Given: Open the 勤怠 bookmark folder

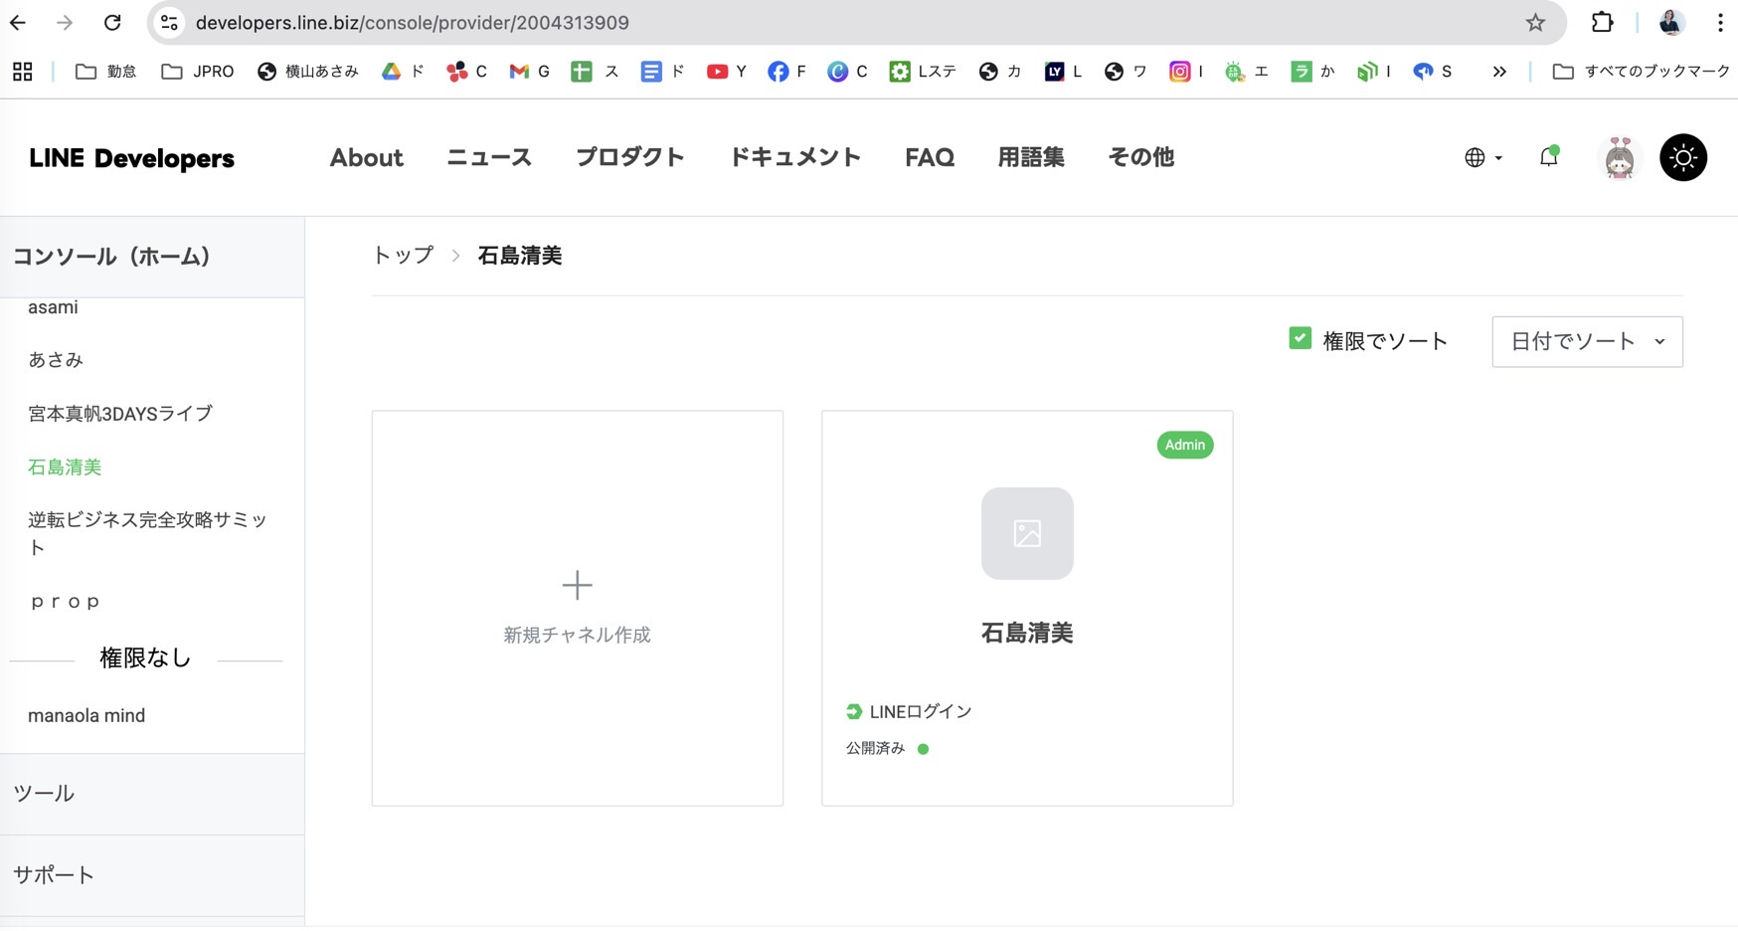Looking at the screenshot, I should click(x=106, y=72).
